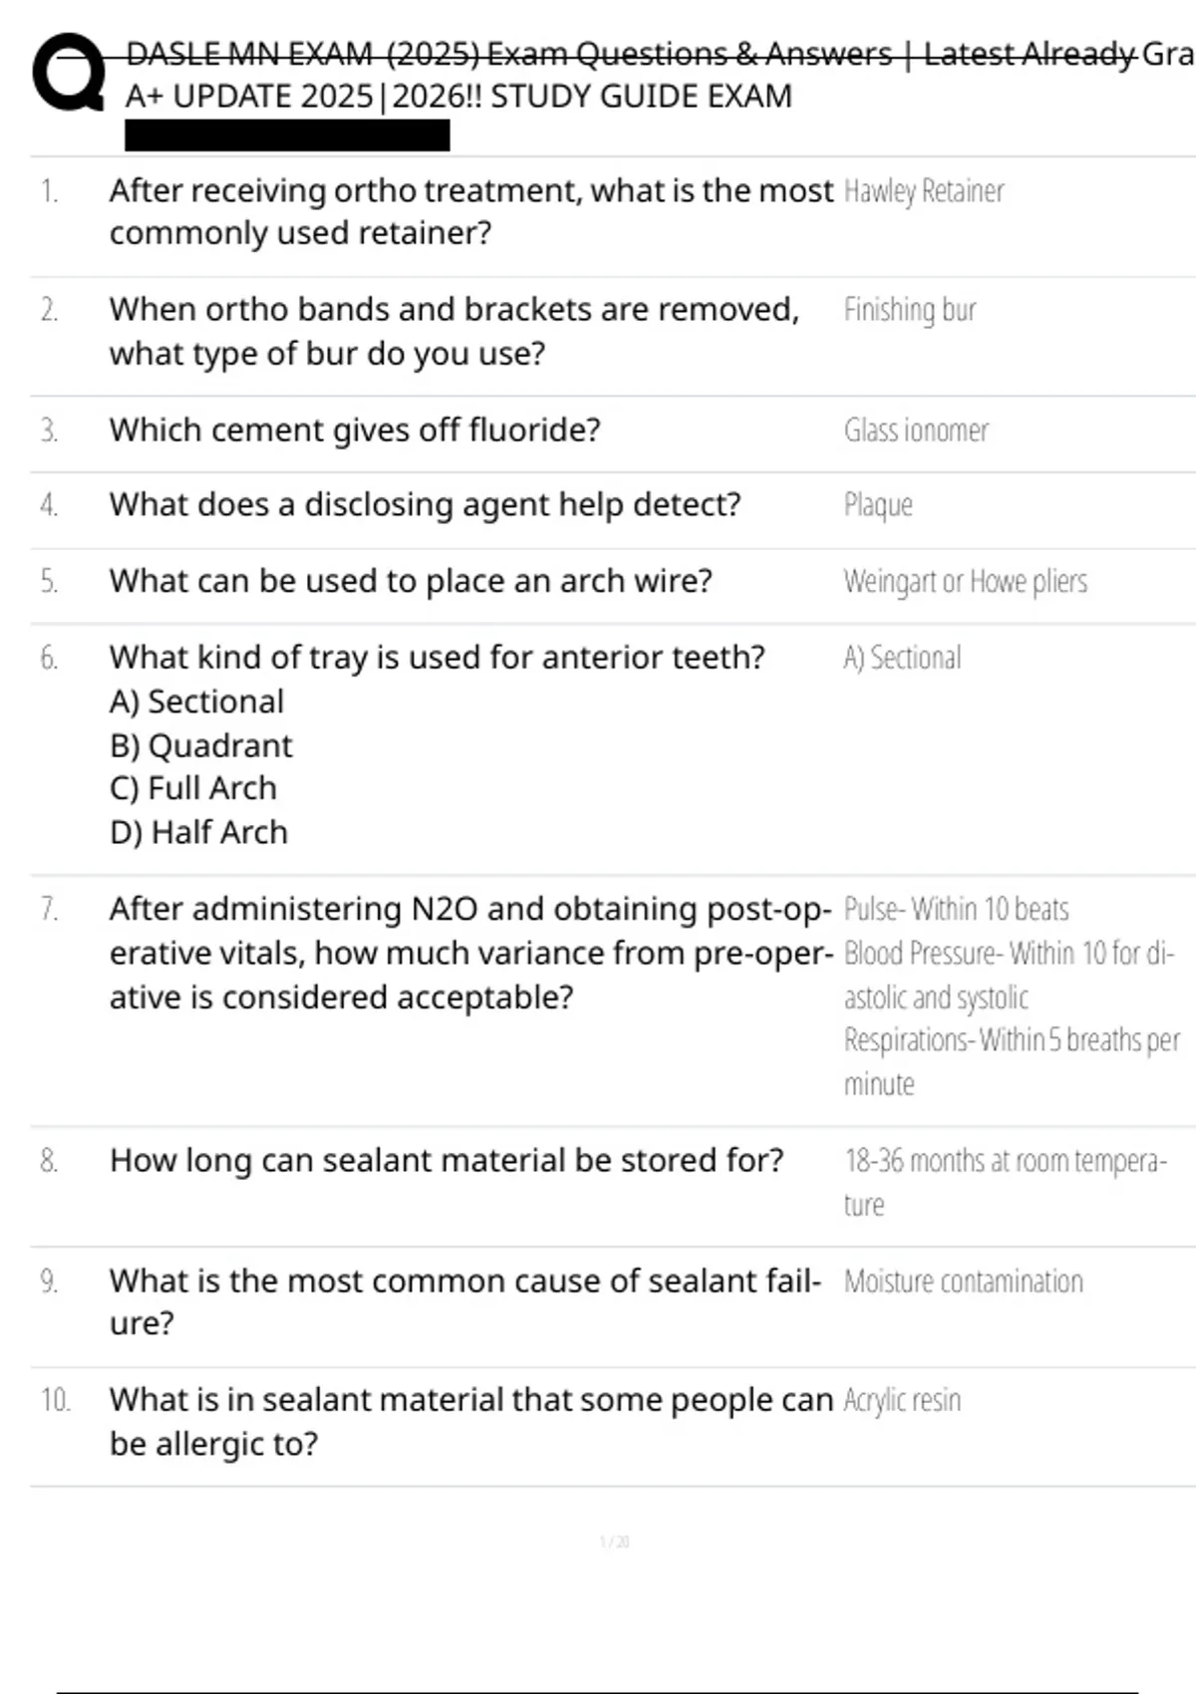
Task: Click the 18-36 months sealant storage answer
Action: pyautogui.click(x=1005, y=1182)
